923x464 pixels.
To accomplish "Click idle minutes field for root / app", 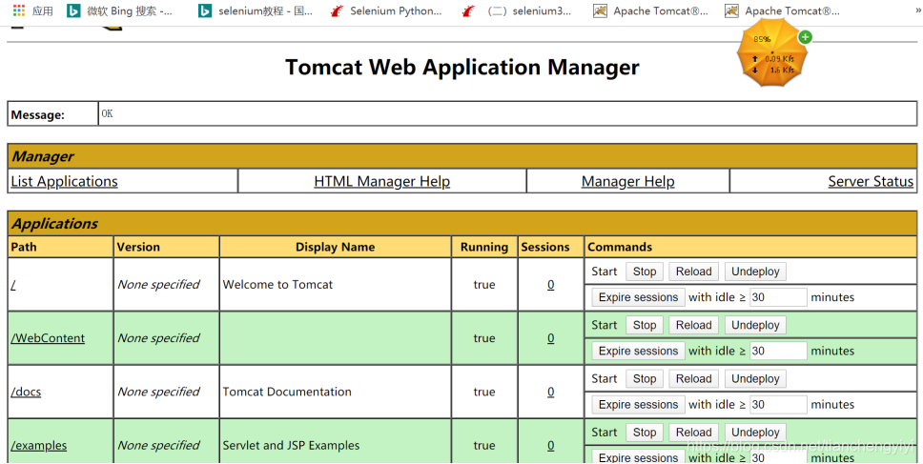I will (778, 297).
